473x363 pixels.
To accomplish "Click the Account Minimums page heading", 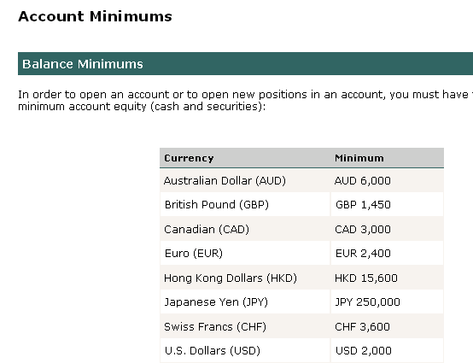I will point(95,16).
